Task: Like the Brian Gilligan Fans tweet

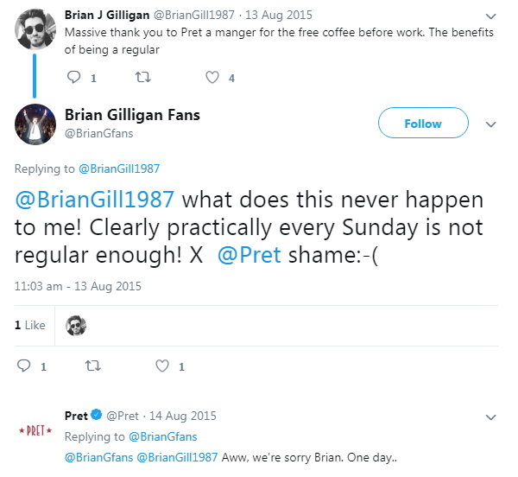Action: click(161, 366)
